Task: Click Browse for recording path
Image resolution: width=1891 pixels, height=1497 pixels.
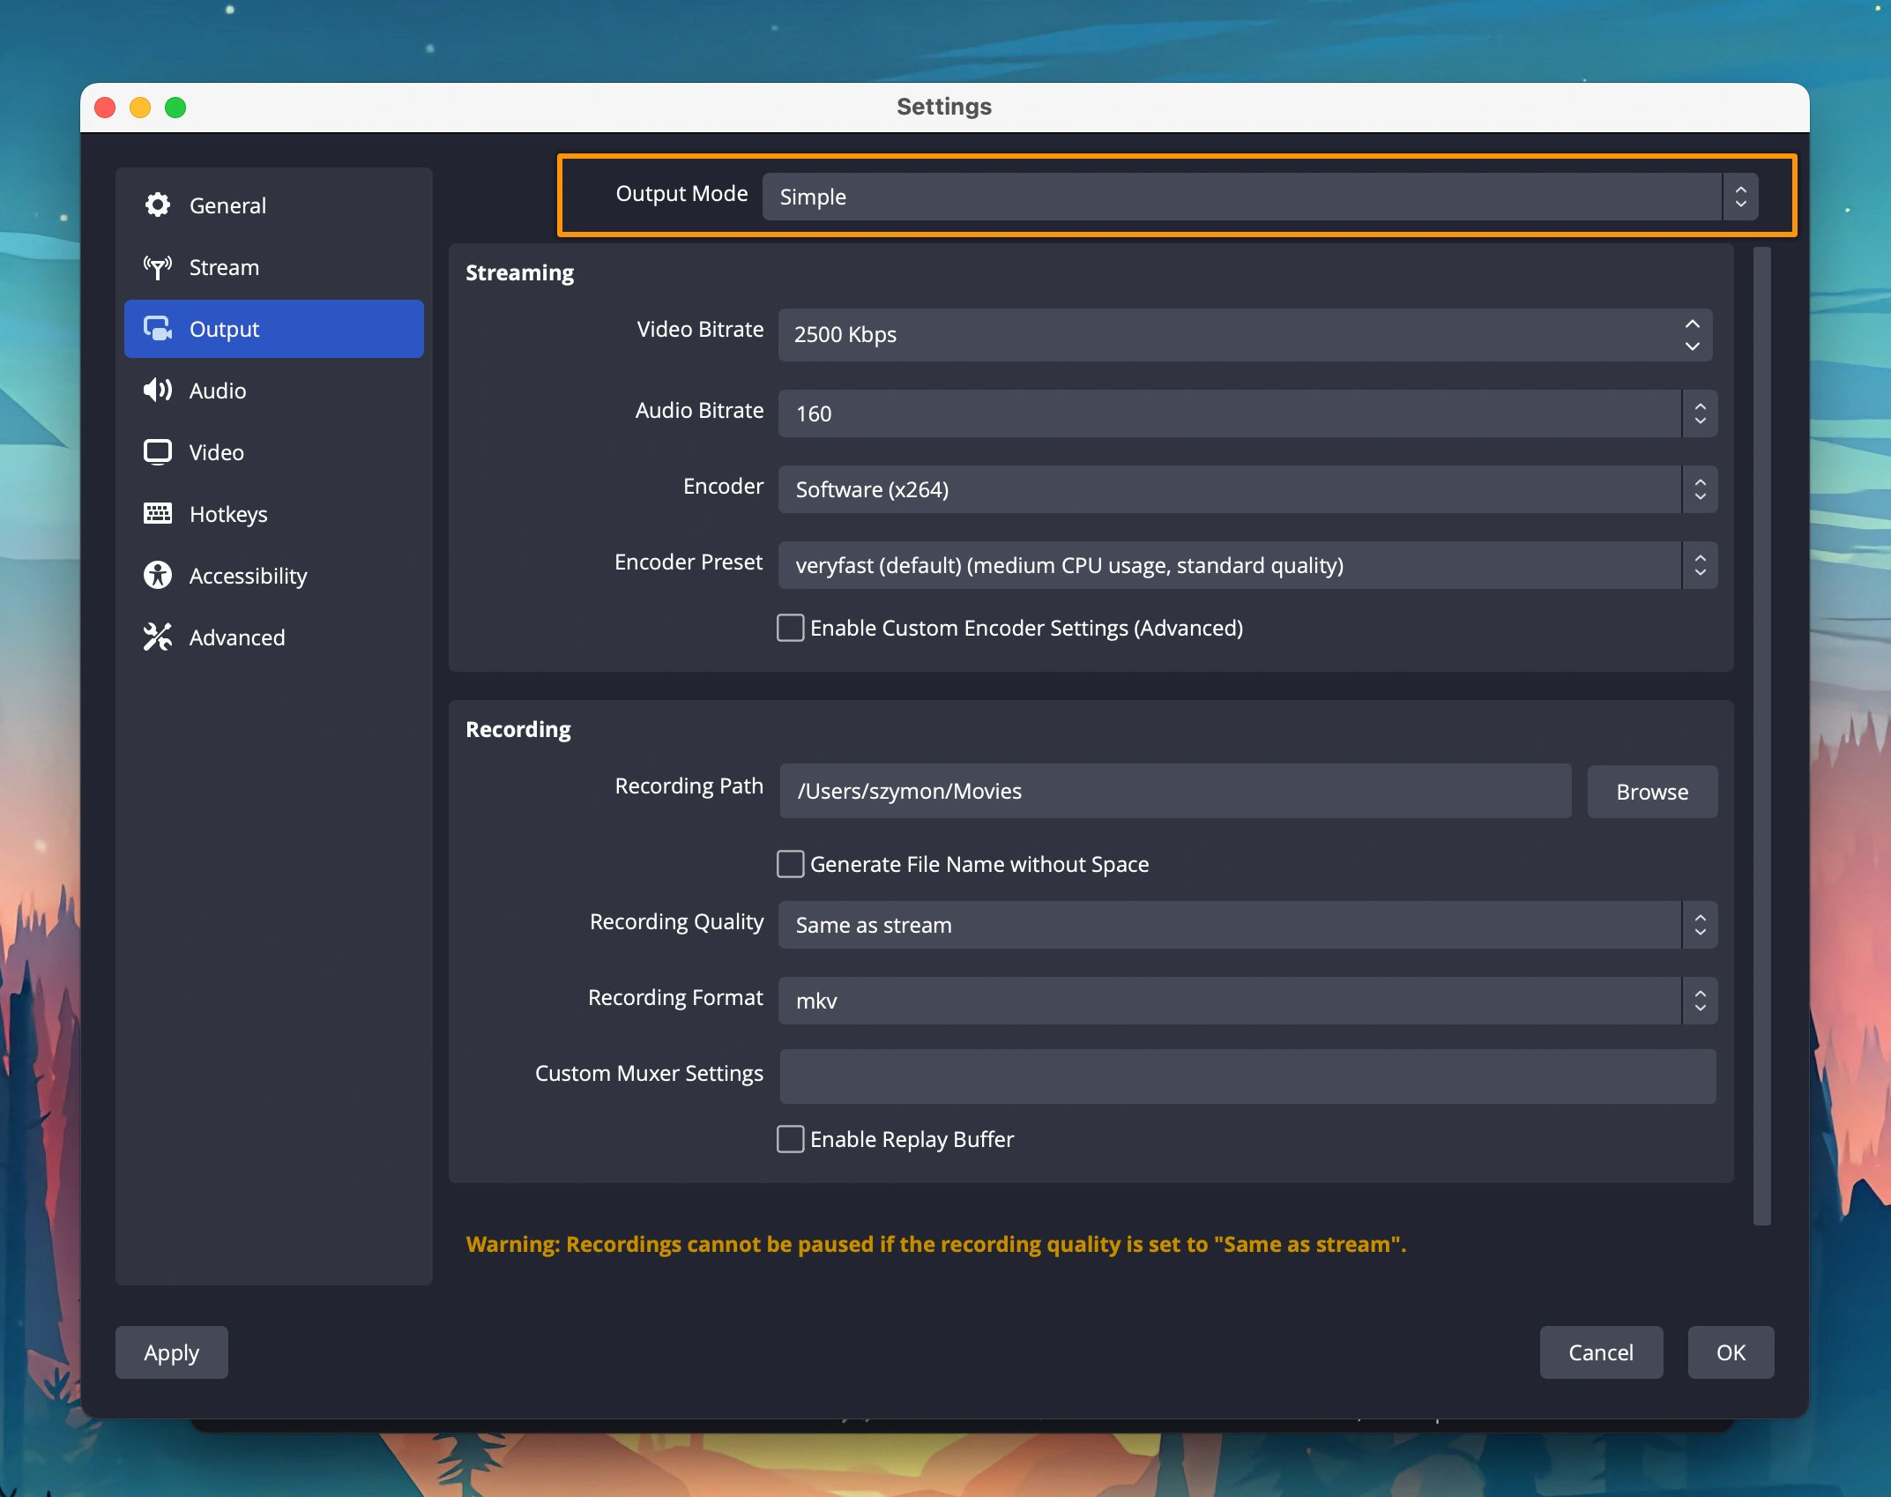Action: [1651, 792]
